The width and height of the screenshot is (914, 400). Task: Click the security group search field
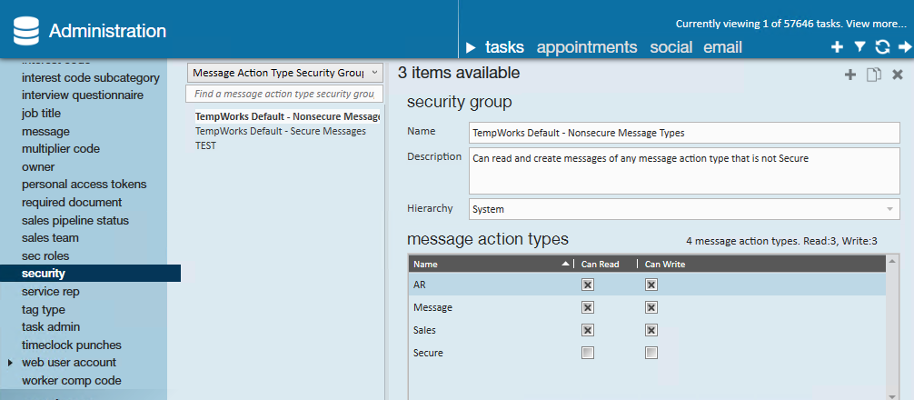coord(284,94)
